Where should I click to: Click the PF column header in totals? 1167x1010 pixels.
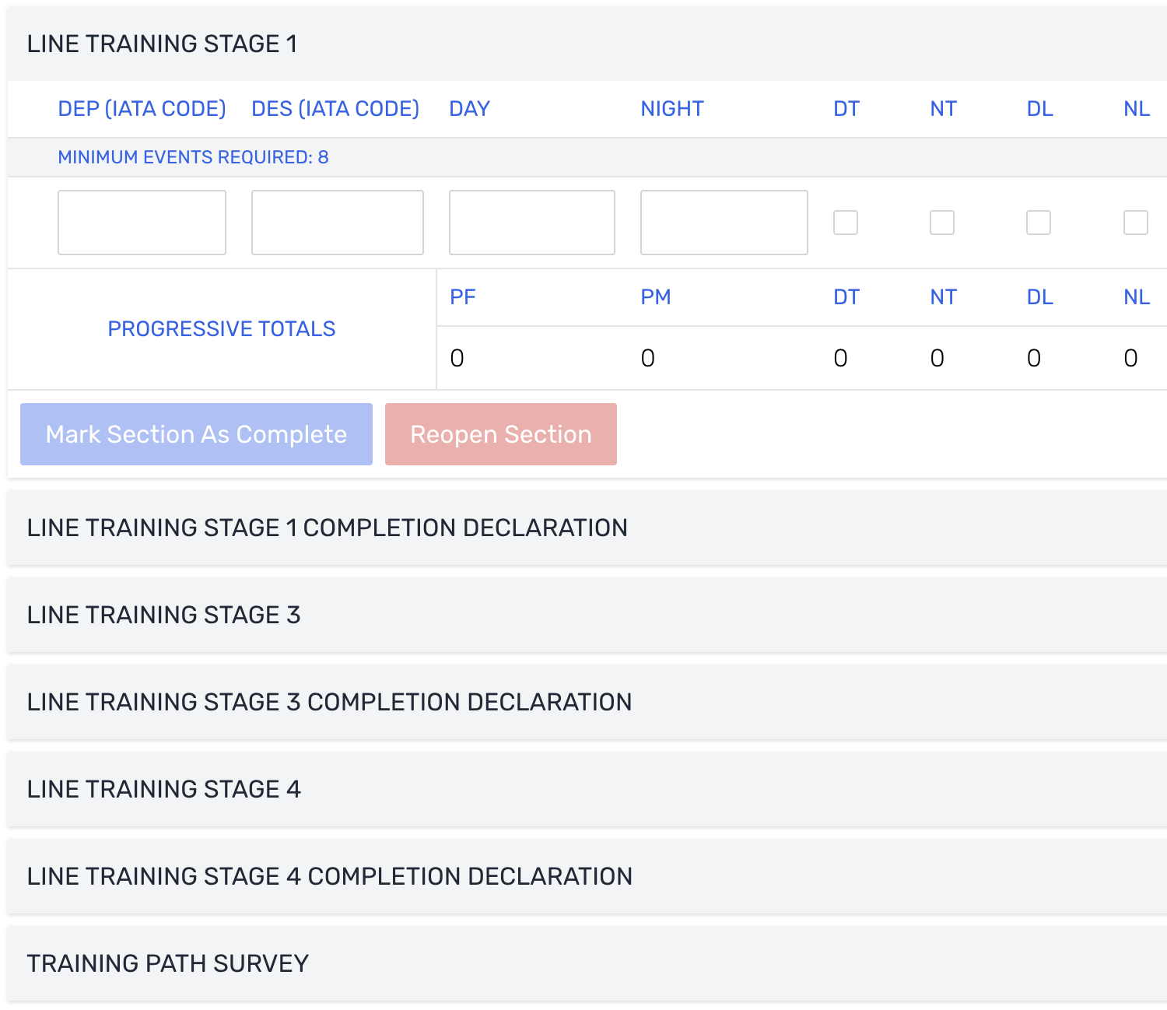coord(462,297)
